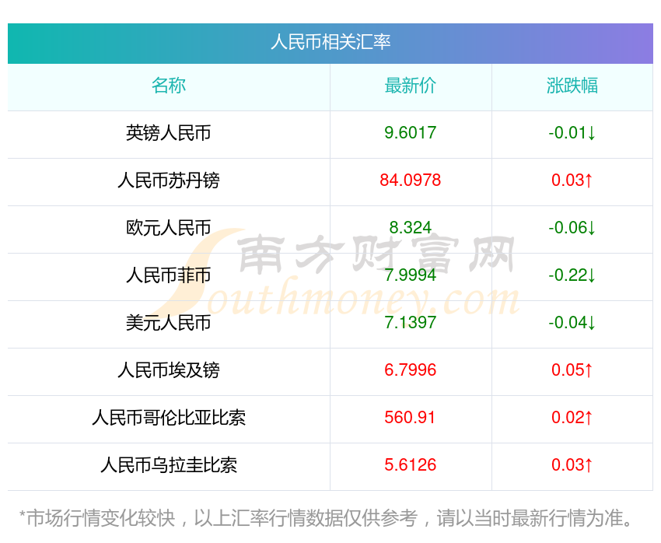This screenshot has height=543, width=661.
Task: Click the 人民币苏丹镑 change 0.03↑
Action: coord(572,180)
